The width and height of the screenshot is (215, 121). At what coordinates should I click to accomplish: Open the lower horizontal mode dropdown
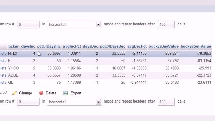tap(75, 102)
